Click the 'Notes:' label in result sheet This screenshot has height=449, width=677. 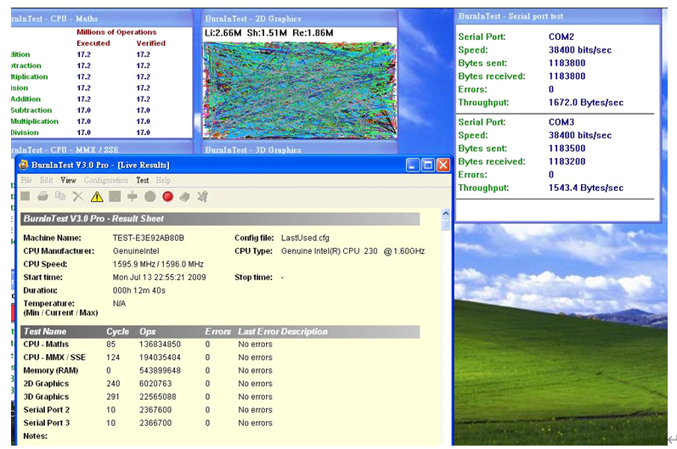[x=36, y=436]
